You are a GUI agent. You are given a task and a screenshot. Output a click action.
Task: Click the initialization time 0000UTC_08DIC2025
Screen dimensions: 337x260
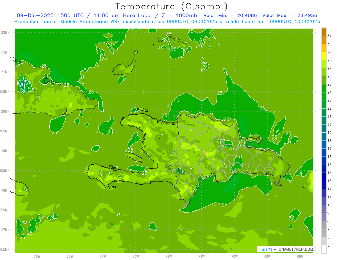tap(192, 21)
